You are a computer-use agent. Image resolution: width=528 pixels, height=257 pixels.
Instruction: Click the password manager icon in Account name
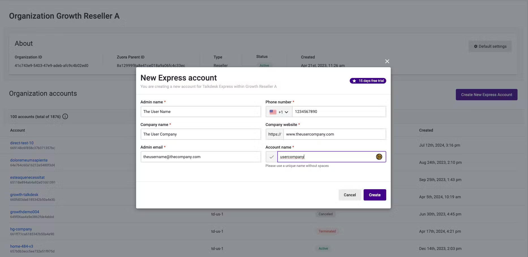coord(379,157)
